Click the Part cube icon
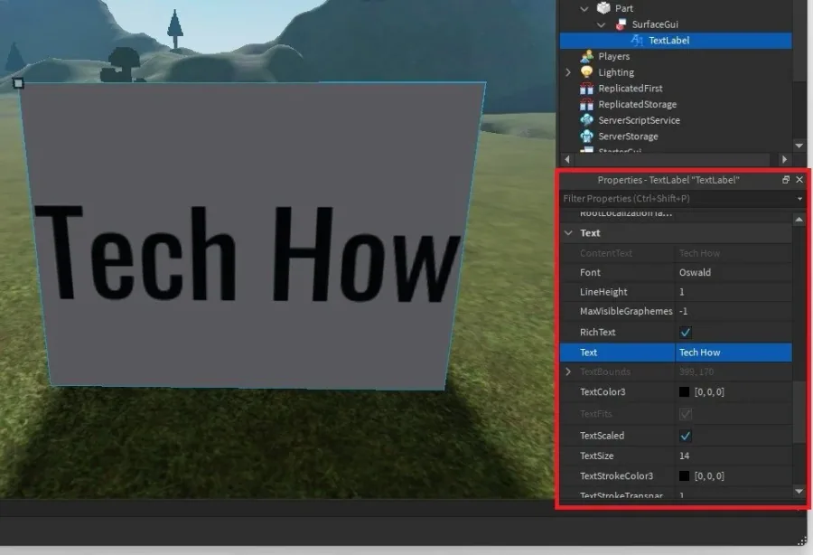This screenshot has width=813, height=555. [x=603, y=8]
